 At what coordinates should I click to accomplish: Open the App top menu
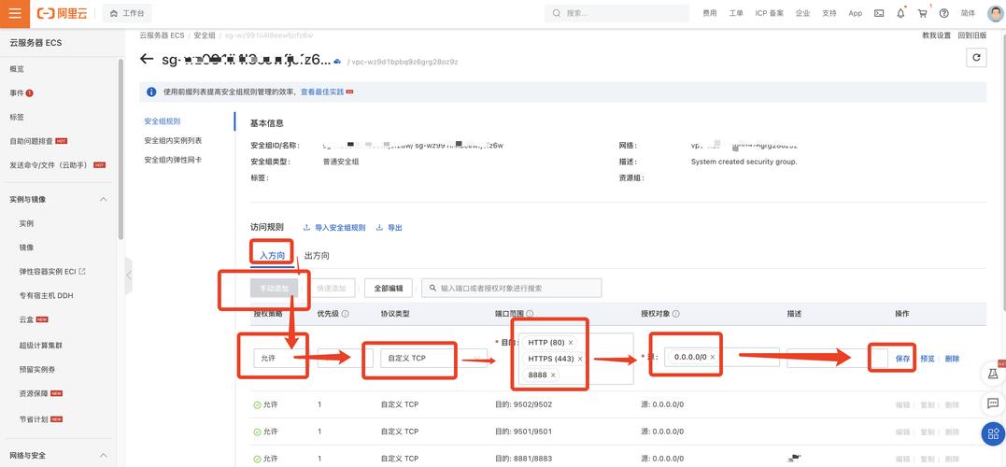(x=856, y=13)
